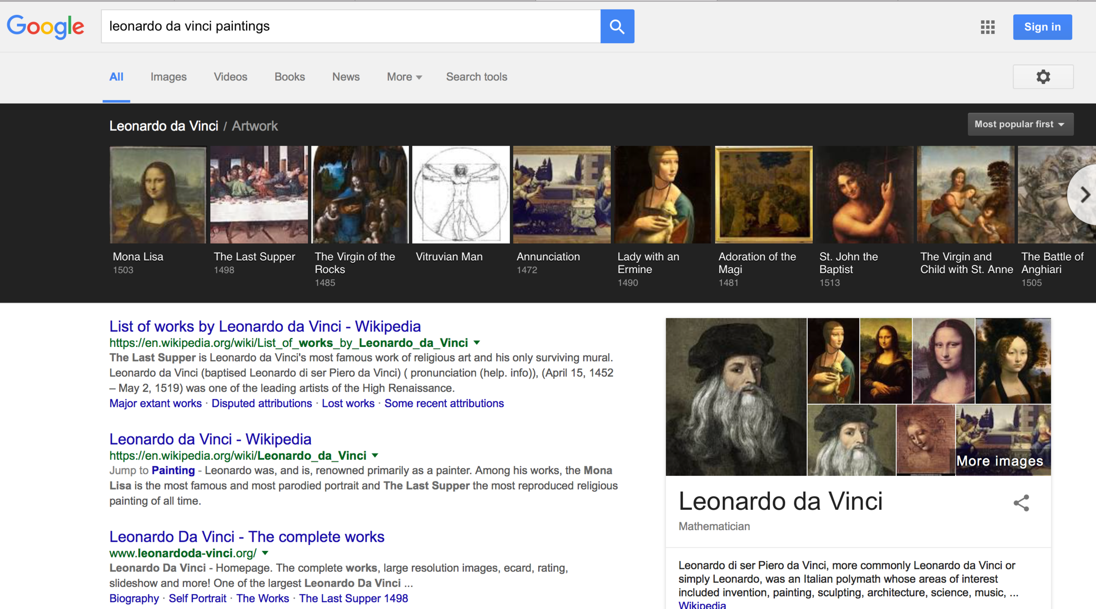This screenshot has width=1096, height=609.
Task: Open dropdown arrow beside List_of_works Wikipedia URL
Action: point(477,343)
